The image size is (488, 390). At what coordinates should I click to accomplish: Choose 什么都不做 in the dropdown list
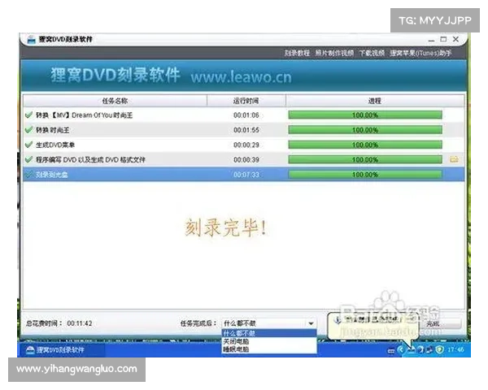point(269,333)
